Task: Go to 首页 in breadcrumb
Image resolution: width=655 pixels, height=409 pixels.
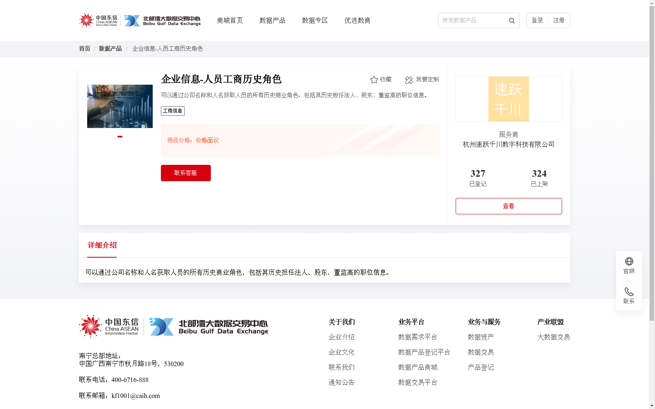Action: tap(85, 49)
